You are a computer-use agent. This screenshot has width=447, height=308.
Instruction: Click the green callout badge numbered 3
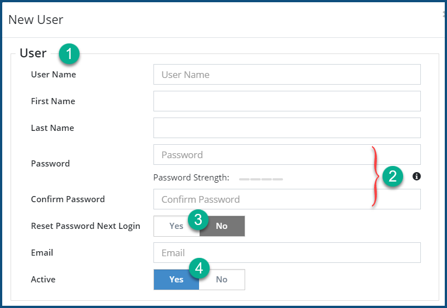coord(198,219)
